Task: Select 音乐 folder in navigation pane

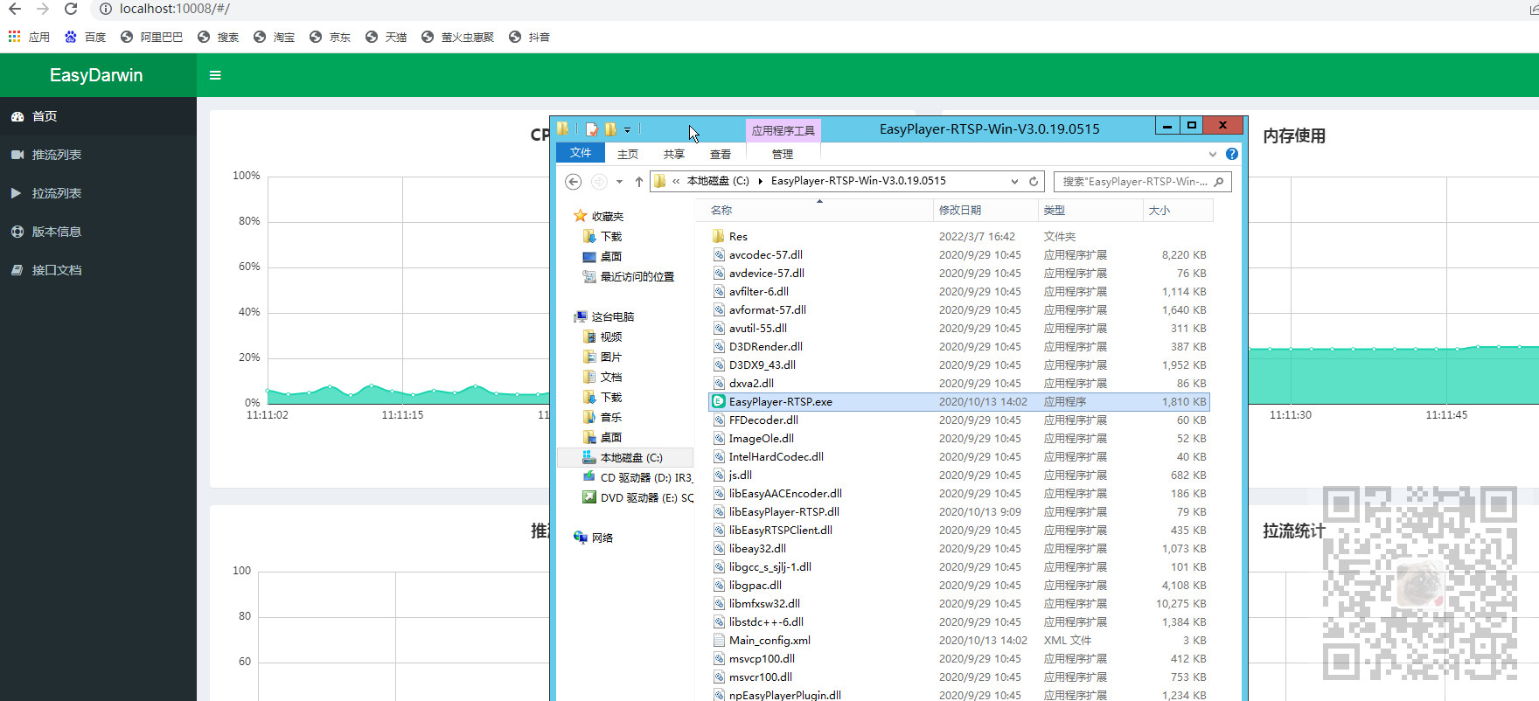Action: tap(602, 417)
